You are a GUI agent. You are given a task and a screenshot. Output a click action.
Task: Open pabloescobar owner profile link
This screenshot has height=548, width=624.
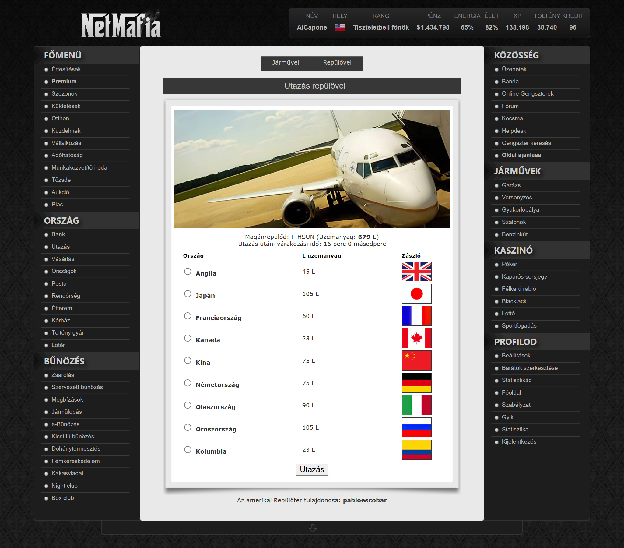click(x=365, y=501)
